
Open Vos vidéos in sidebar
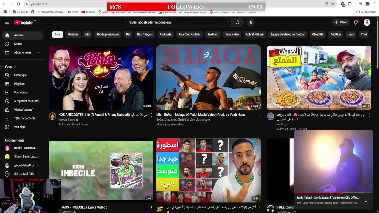pos(23,92)
